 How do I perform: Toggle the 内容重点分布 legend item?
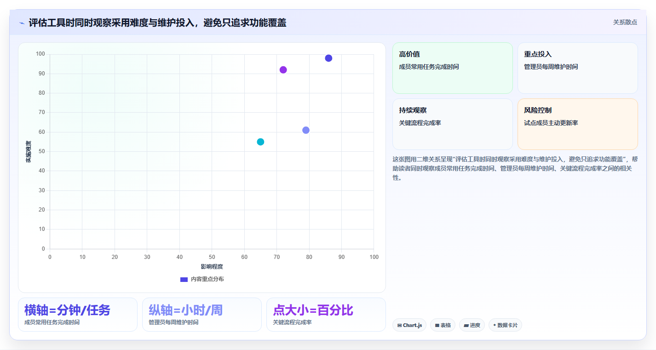(x=202, y=279)
